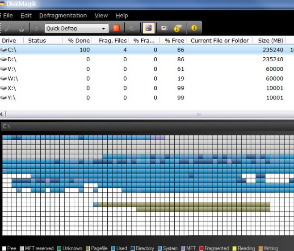
Task: Click the V:\ drive icon in list
Action: click(4, 69)
